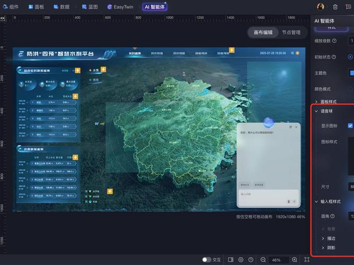Click the trash delete icon in top bar
Image resolution: width=354 pixels, height=265 pixels.
[335, 7]
